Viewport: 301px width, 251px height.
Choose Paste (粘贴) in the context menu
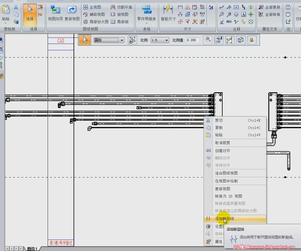click(235, 135)
